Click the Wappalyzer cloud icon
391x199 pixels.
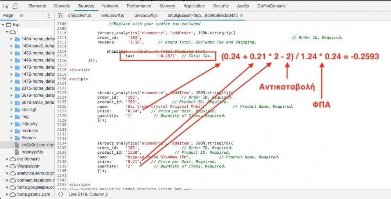click(x=13, y=166)
